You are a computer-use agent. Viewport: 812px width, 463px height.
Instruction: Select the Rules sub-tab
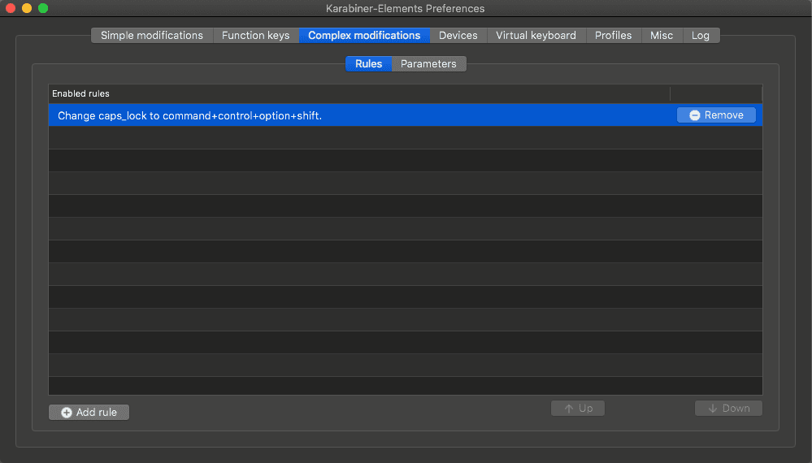click(369, 63)
